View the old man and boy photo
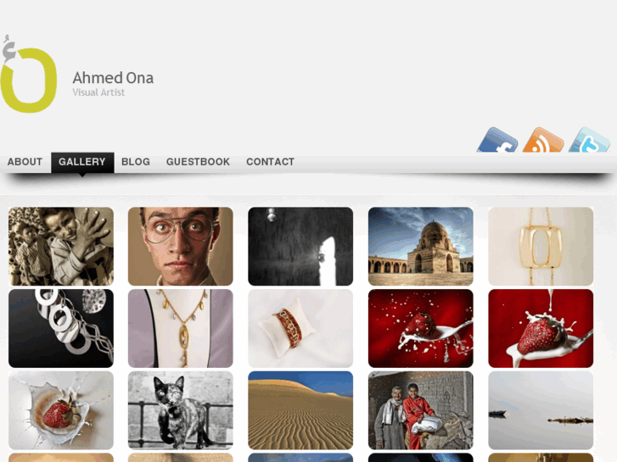 421,410
